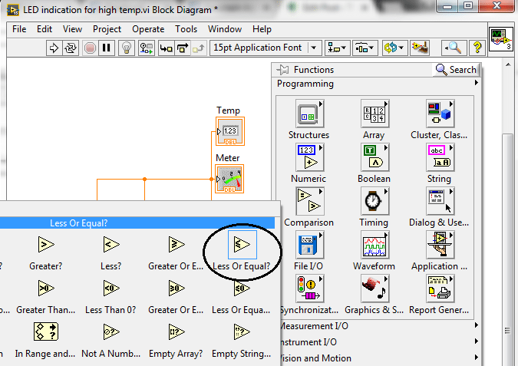Toggle Retain Wire Values button
The height and width of the screenshot is (366, 518).
tap(146, 48)
